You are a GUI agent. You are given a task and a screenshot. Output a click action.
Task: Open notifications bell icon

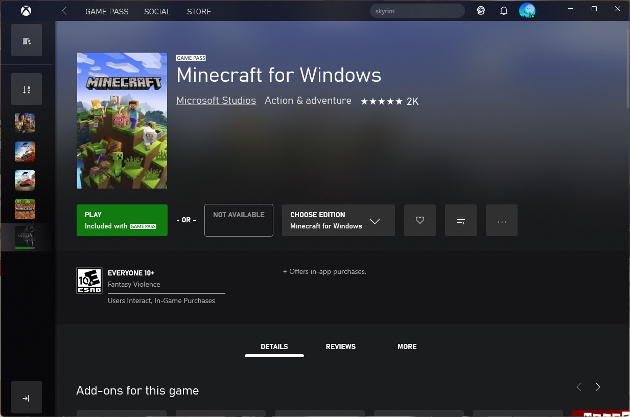(x=504, y=11)
